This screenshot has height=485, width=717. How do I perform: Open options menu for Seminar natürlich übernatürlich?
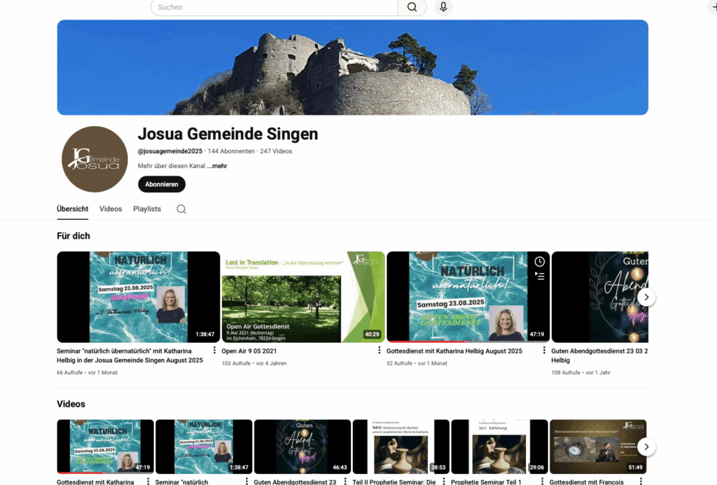point(214,351)
